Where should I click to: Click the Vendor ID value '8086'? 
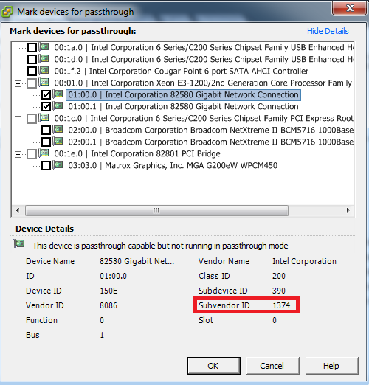coord(108,305)
